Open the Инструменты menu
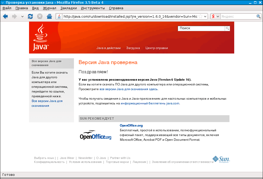The image size is (263, 179). click(x=93, y=8)
